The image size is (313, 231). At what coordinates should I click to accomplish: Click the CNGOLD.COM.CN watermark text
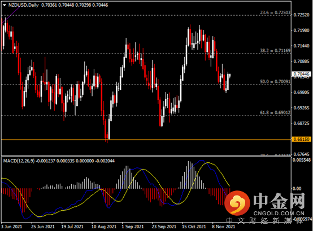point(279,214)
